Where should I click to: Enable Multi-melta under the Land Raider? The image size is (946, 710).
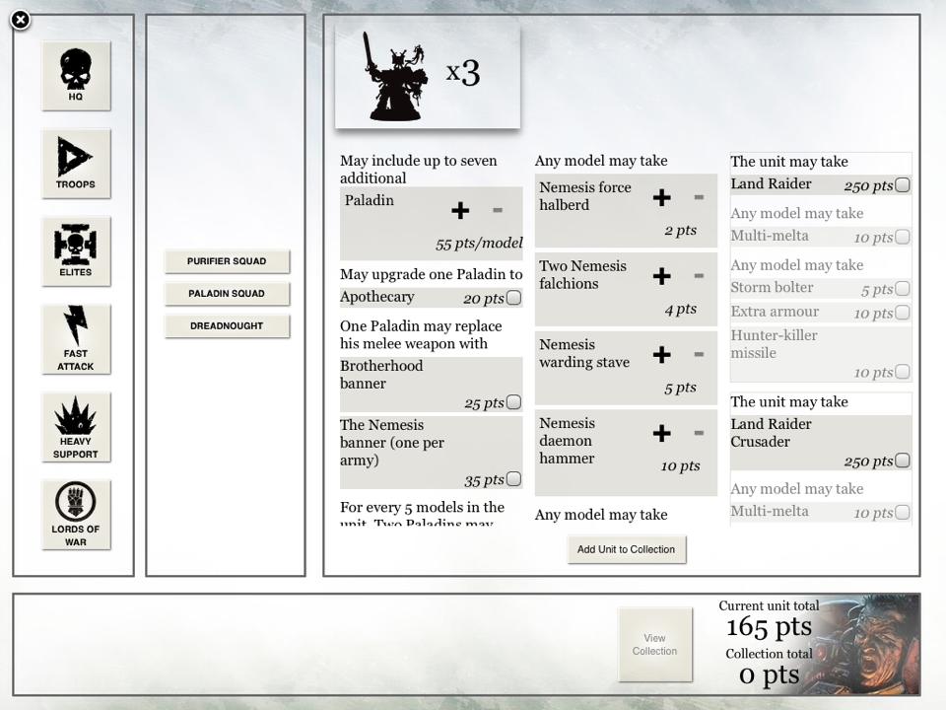(902, 237)
